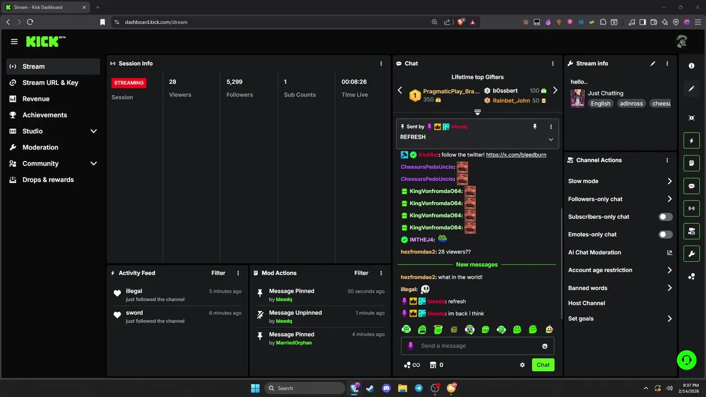Open AI Chat Moderation external link icon
706x397 pixels.
[670, 253]
